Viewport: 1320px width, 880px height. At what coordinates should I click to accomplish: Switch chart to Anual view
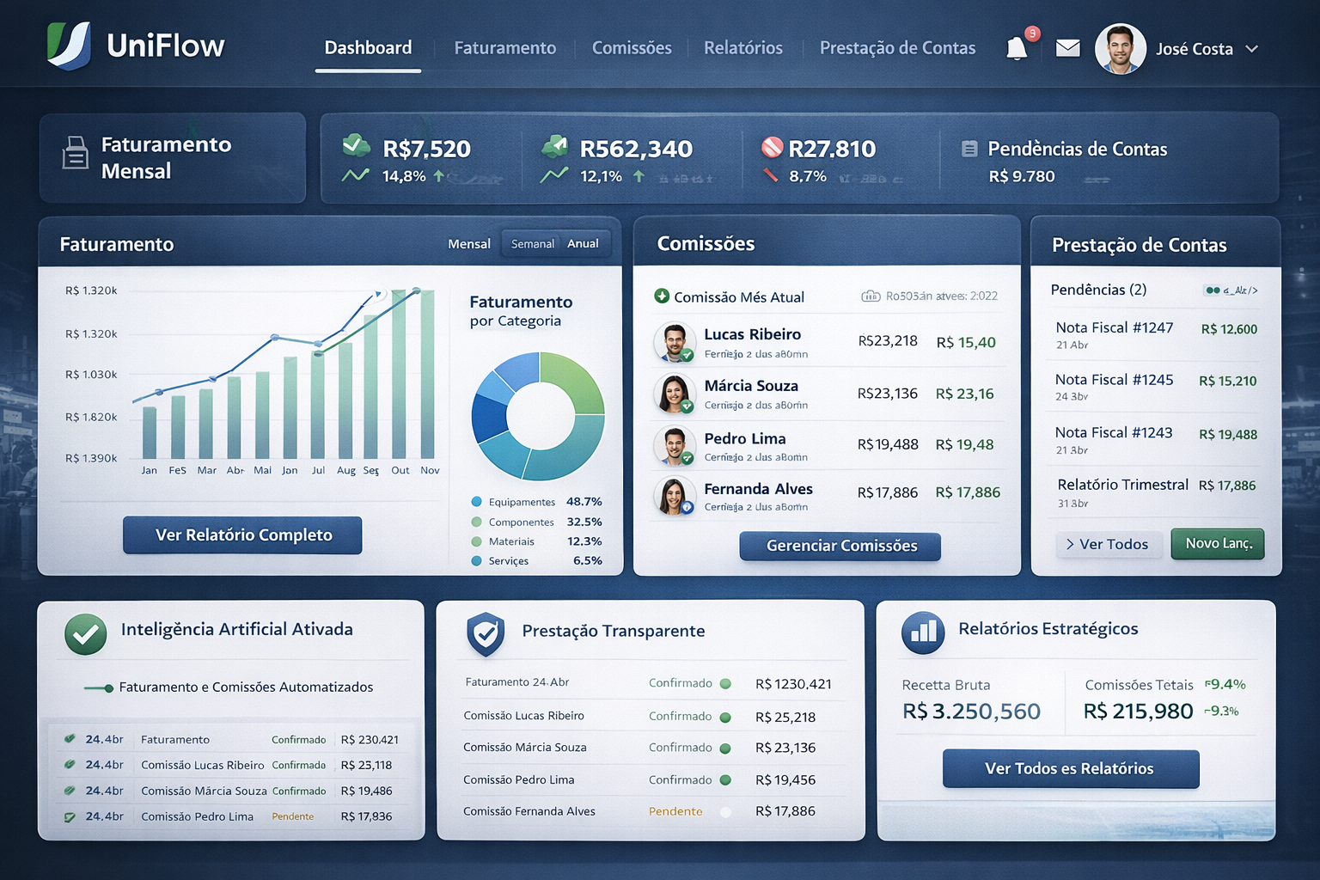583,244
